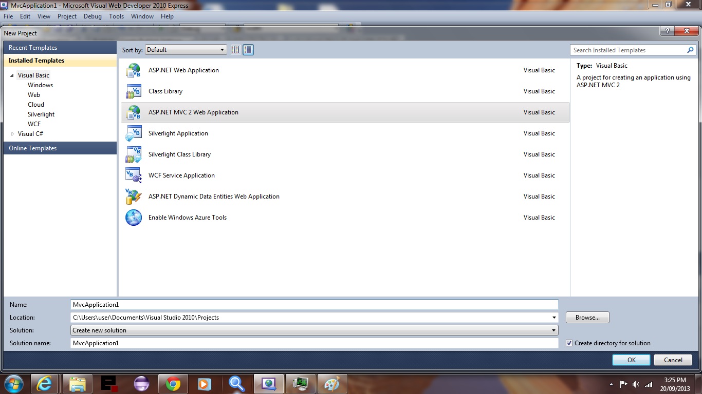702x394 pixels.
Task: Open the View menu
Action: 44,16
